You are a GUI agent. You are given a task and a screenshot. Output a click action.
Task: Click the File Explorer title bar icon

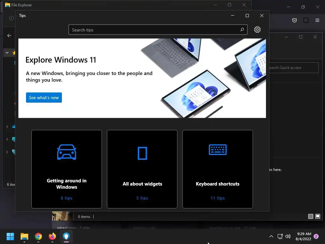point(8,5)
